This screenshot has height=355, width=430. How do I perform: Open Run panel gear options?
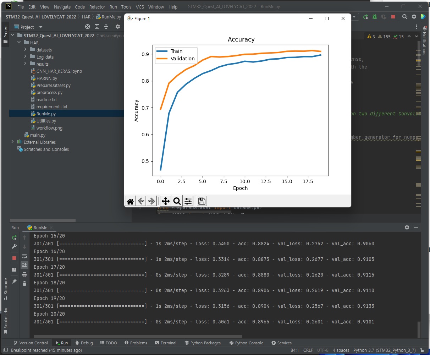tap(407, 227)
